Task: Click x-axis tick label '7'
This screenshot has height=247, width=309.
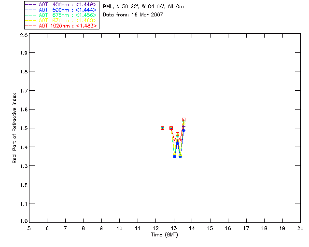Action: pyautogui.click(x=65, y=228)
